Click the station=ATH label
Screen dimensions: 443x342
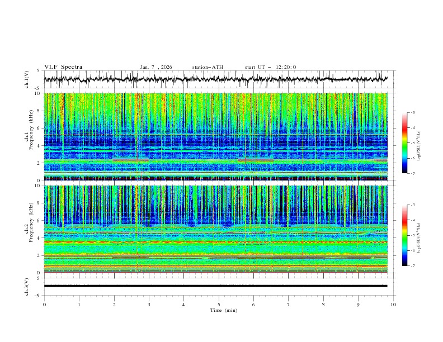(208, 67)
